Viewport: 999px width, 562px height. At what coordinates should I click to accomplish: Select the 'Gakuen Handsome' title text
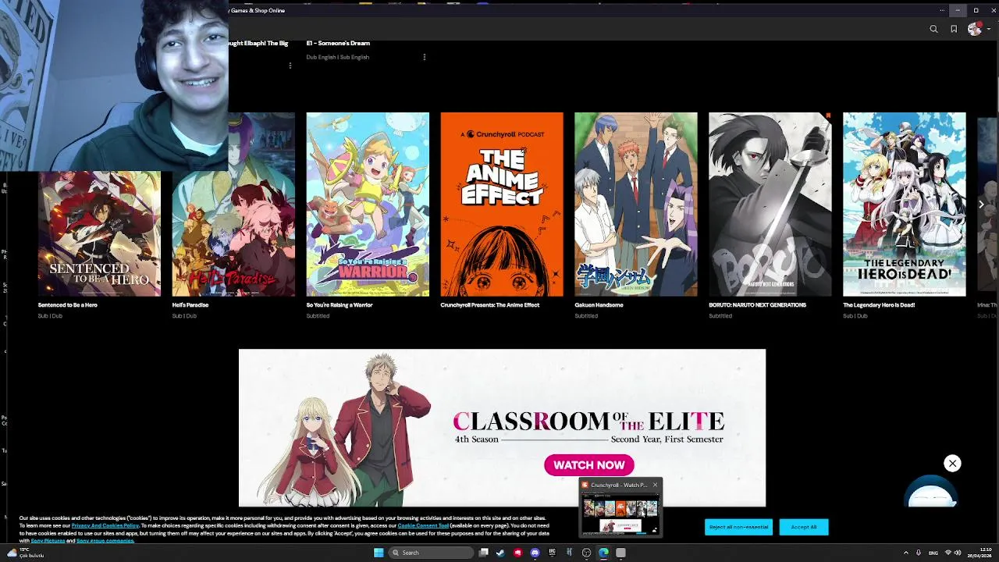click(x=599, y=305)
